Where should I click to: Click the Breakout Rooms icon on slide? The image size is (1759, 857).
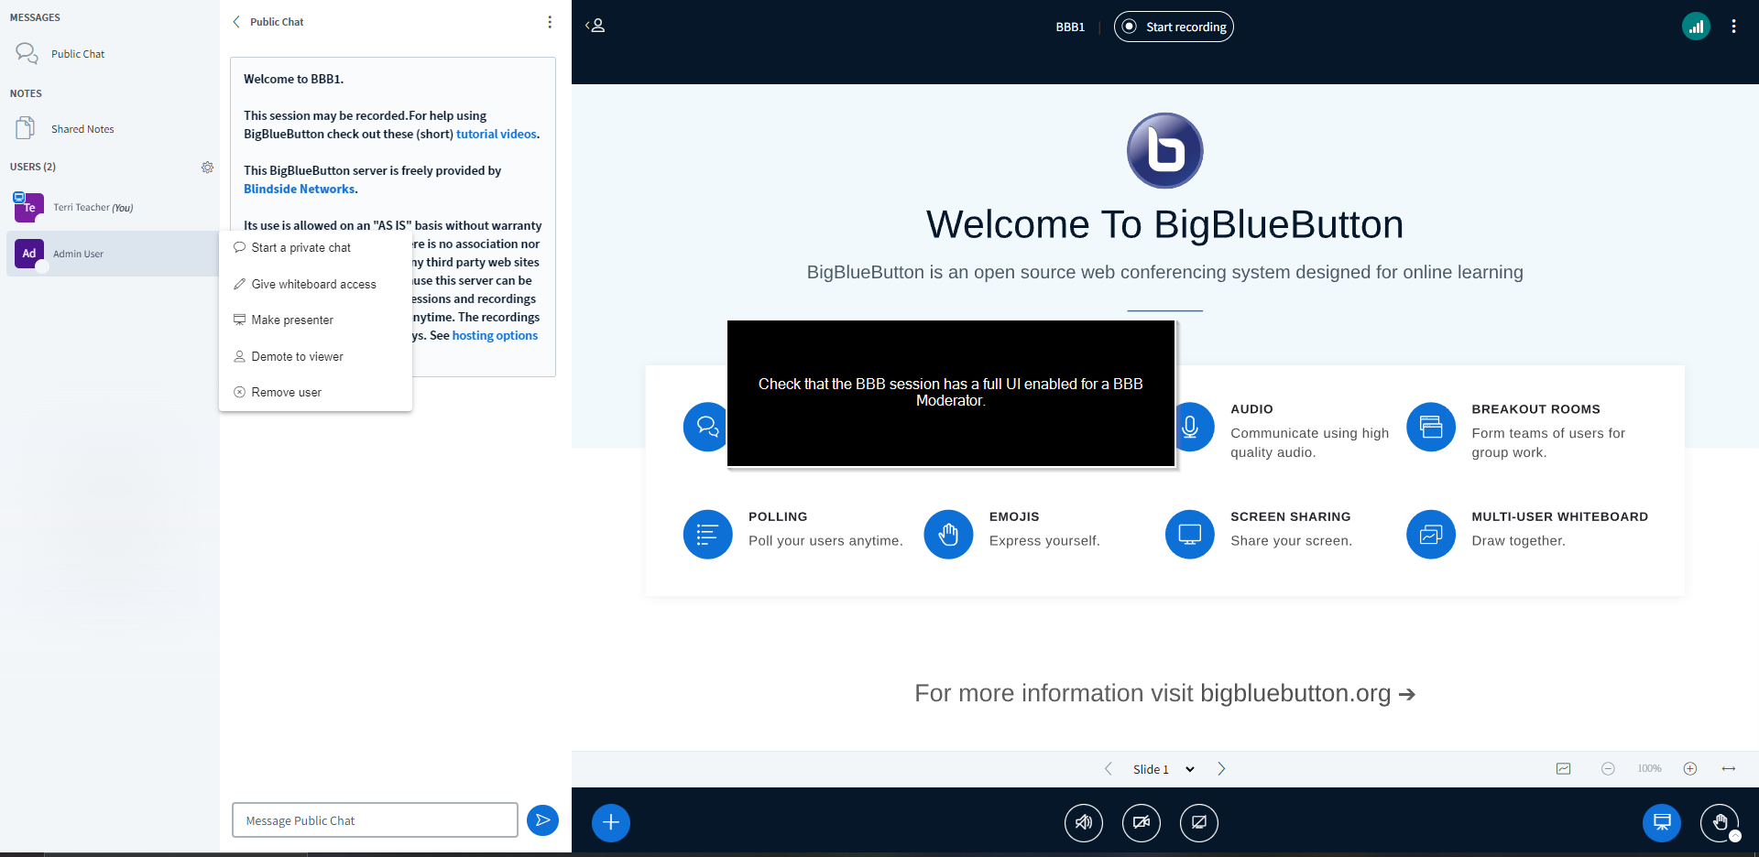pos(1431,427)
